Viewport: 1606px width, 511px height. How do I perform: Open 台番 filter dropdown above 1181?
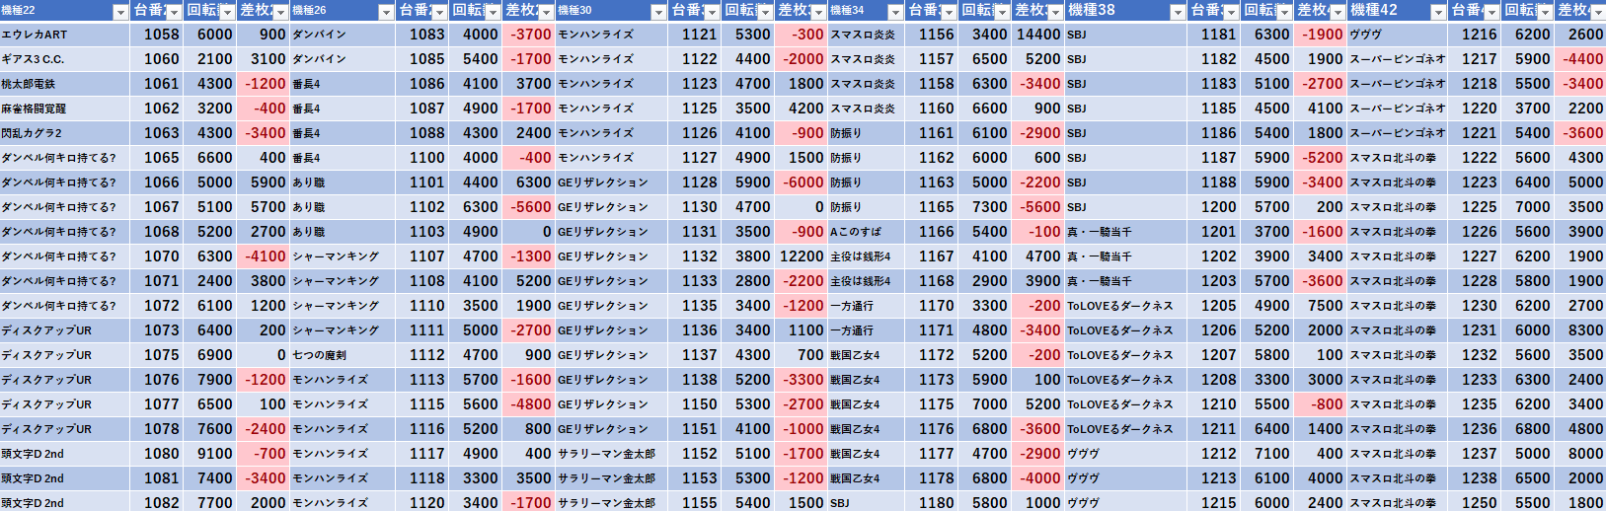(x=1231, y=12)
